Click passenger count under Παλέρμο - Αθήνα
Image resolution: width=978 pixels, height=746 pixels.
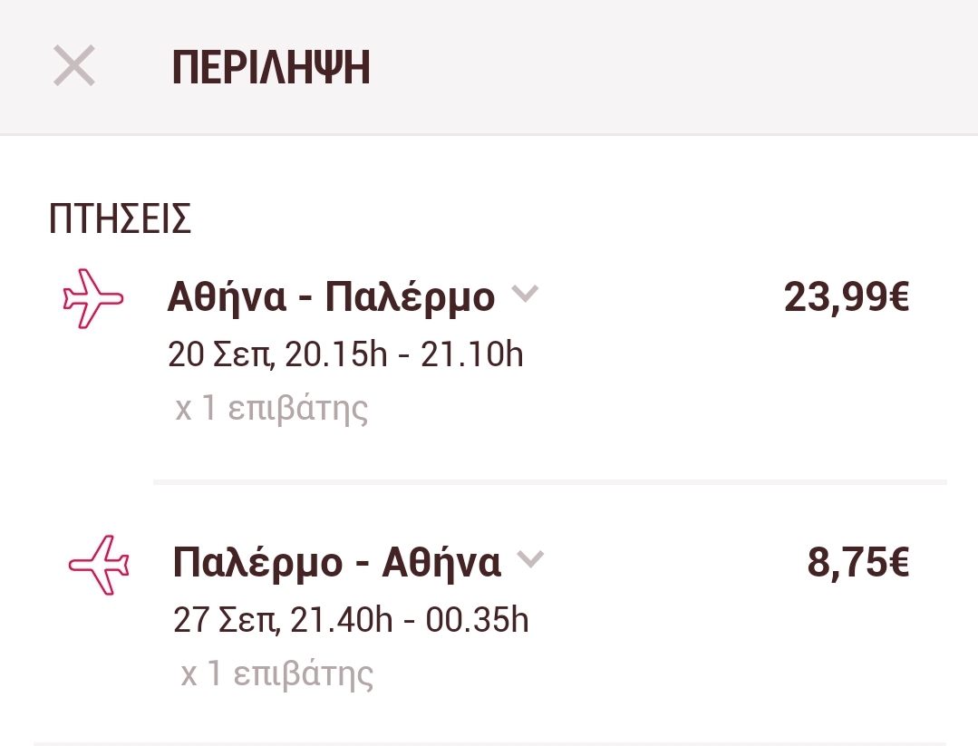coord(277,674)
